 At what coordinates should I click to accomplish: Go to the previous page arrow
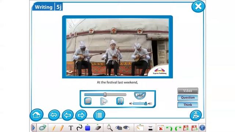point(68,115)
